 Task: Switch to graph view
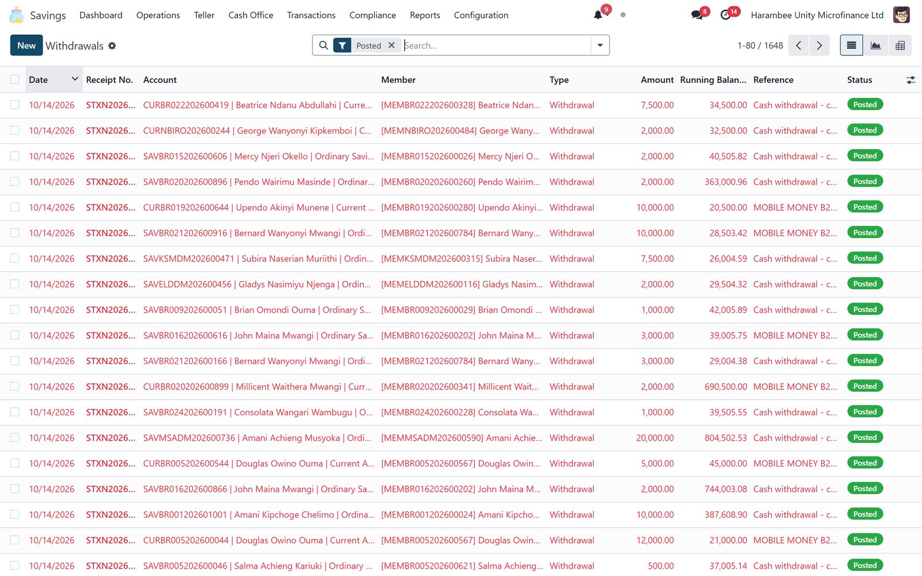875,46
